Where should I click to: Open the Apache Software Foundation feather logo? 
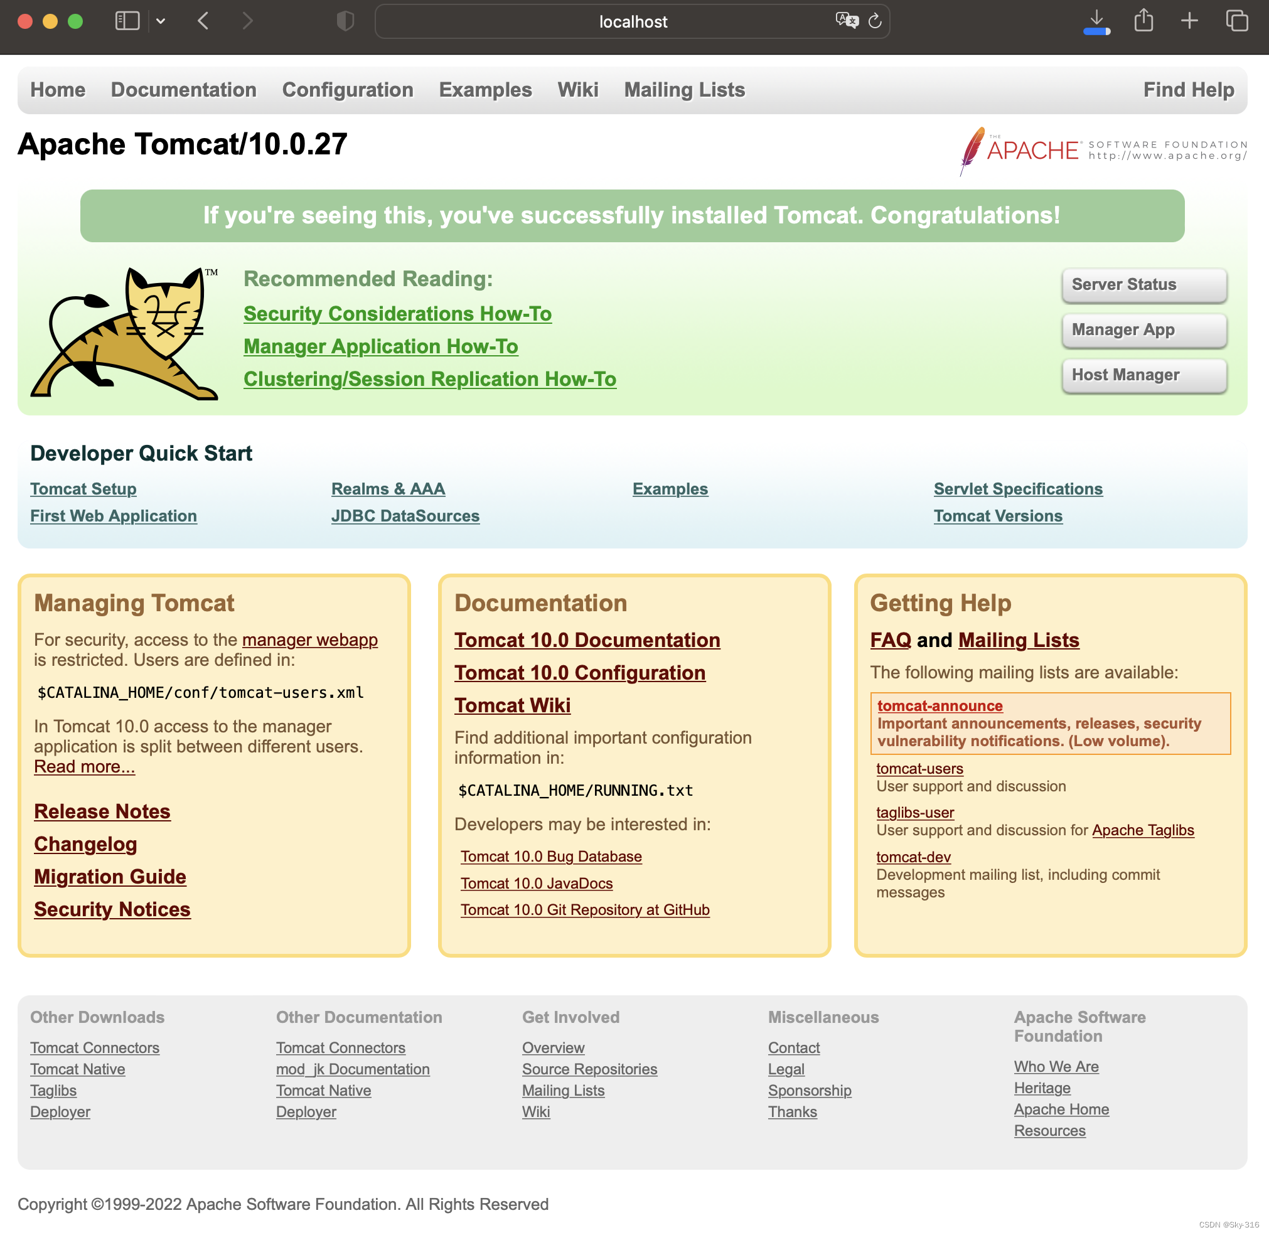click(x=1103, y=151)
